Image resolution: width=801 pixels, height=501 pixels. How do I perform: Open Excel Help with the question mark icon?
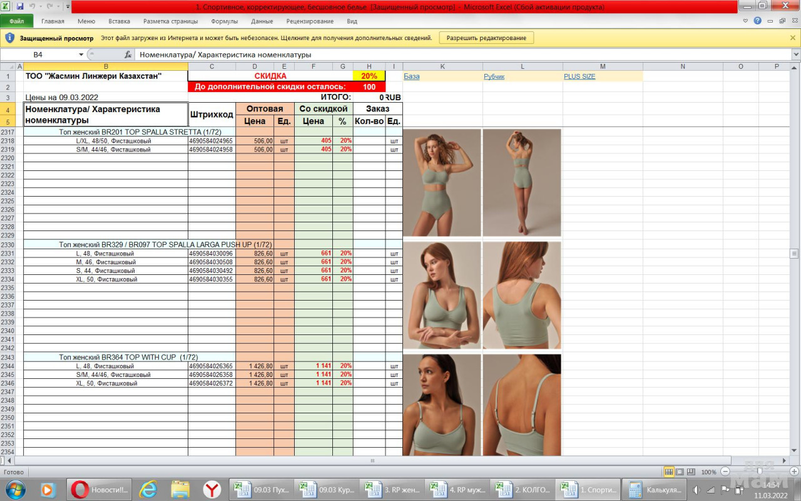coord(757,21)
